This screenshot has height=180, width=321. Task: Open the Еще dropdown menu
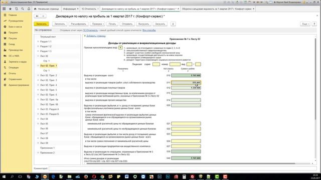(x=305, y=24)
